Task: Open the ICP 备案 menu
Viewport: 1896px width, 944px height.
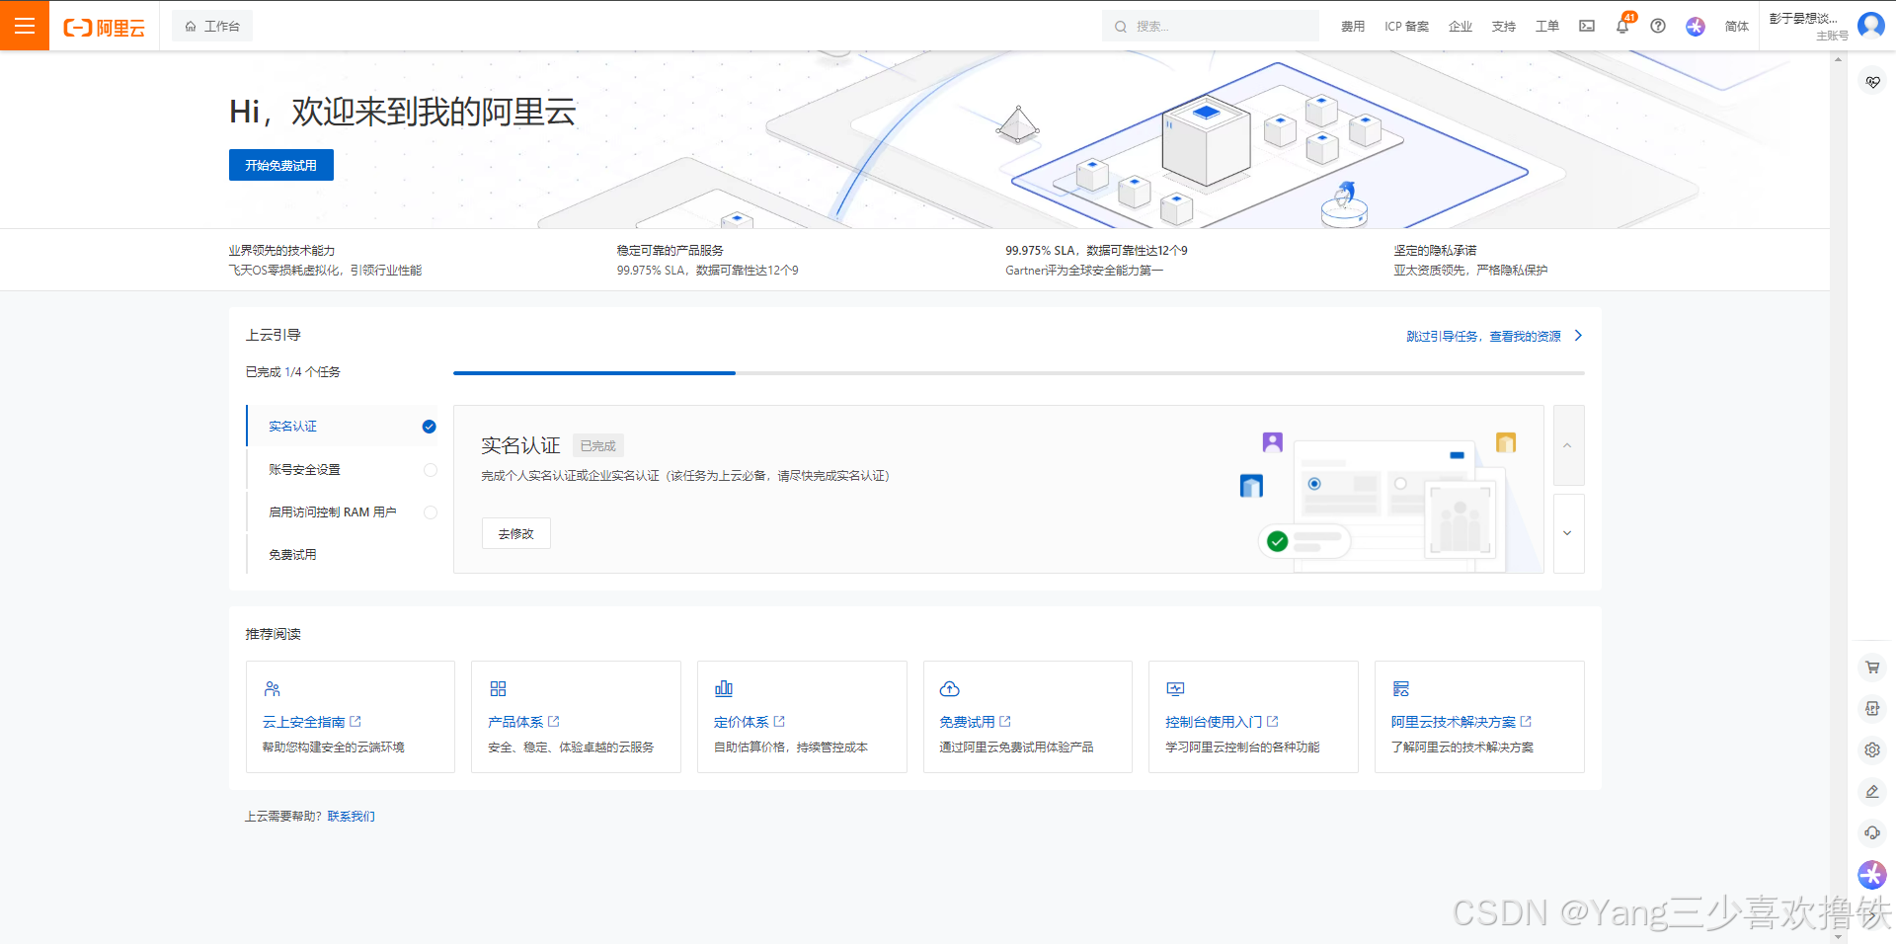Action: [x=1406, y=27]
